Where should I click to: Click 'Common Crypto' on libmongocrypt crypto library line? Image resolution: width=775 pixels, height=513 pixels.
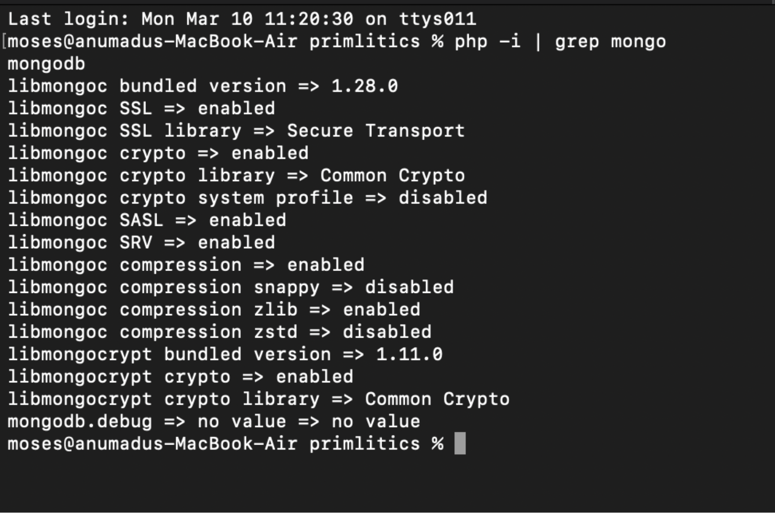pos(437,399)
